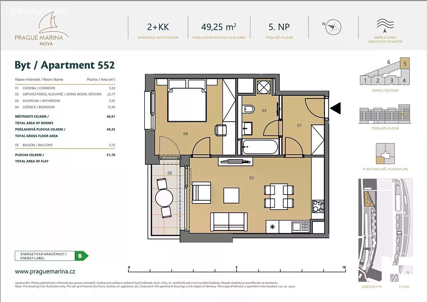Image resolution: width=427 pixels, height=302 pixels.
Task: Click the bathtub in the bathroom
Action: tap(259, 147)
